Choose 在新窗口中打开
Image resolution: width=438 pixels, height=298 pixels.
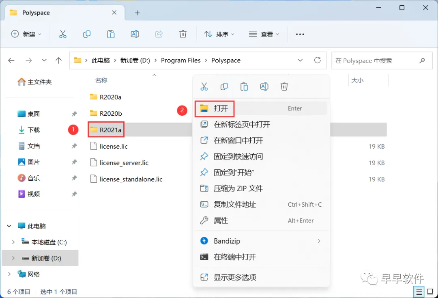tap(261, 140)
